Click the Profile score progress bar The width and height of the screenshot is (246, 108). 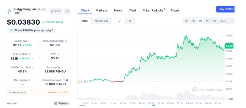(x=55, y=92)
